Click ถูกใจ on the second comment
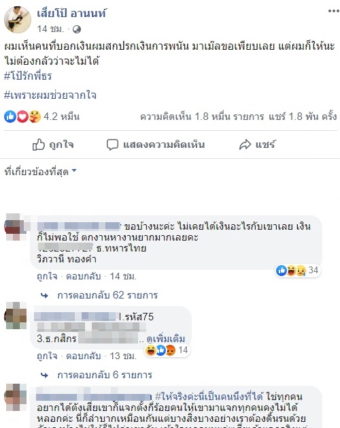The width and height of the screenshot is (340, 428). tap(47, 356)
